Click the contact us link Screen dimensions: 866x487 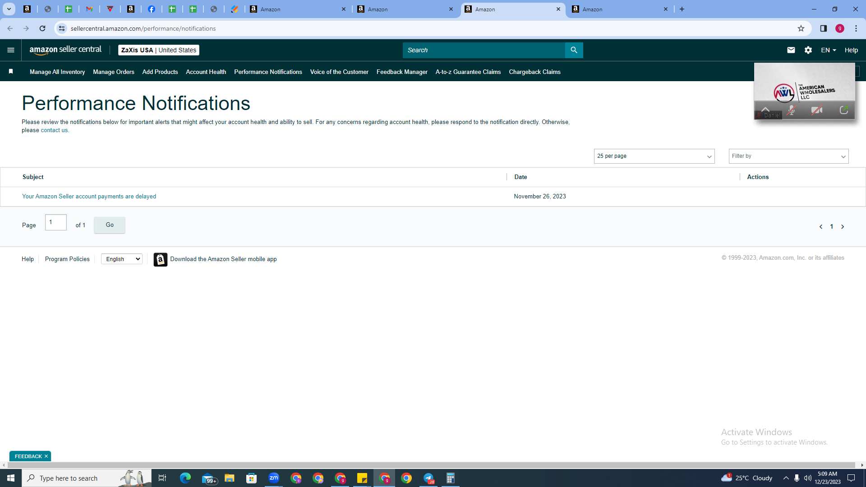54,130
